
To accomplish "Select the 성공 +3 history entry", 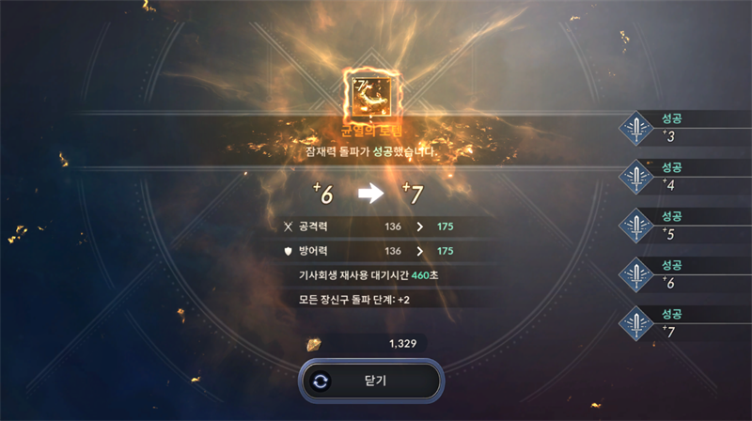I will tap(685, 128).
